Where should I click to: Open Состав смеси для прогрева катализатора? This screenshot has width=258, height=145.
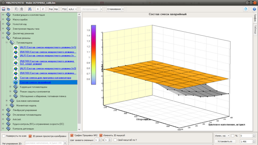point(46,78)
